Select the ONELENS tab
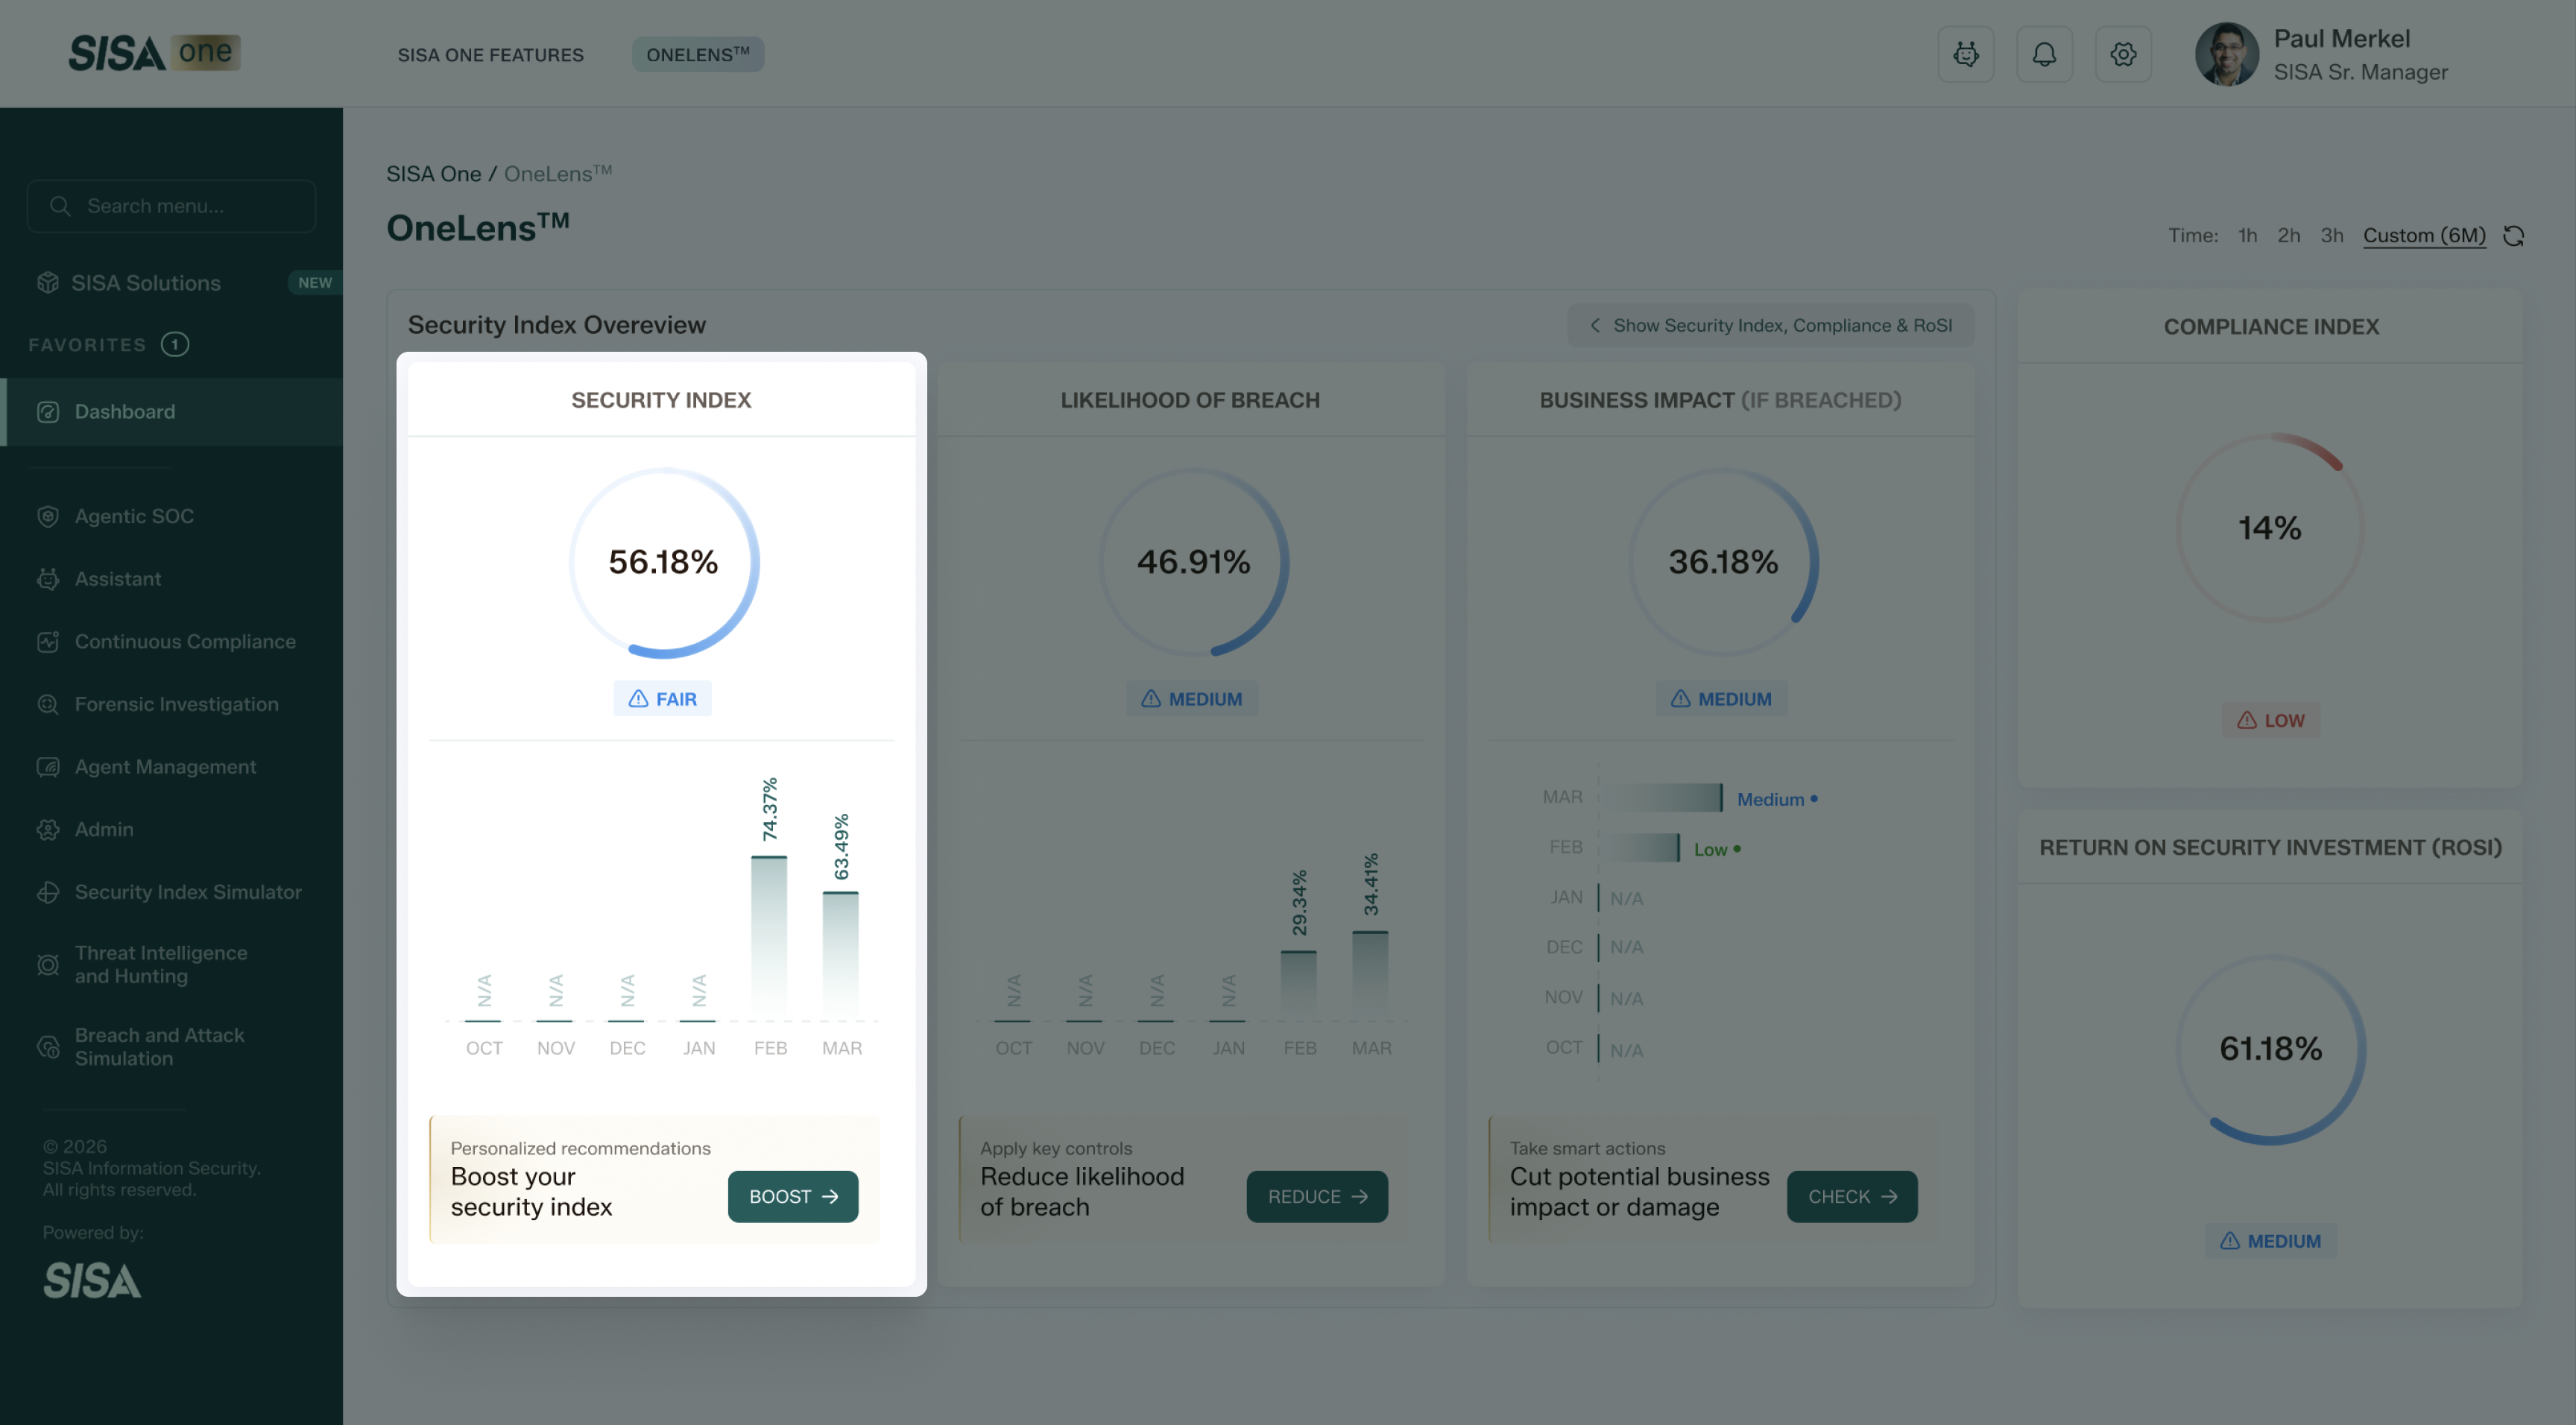Screen dimensions: 2576x1425 click(x=697, y=55)
